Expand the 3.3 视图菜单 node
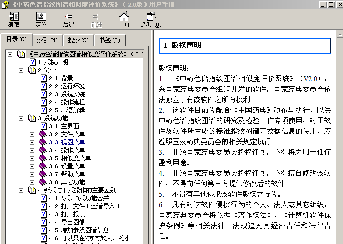The width and height of the screenshot is (343, 244). pyautogui.click(x=32, y=142)
